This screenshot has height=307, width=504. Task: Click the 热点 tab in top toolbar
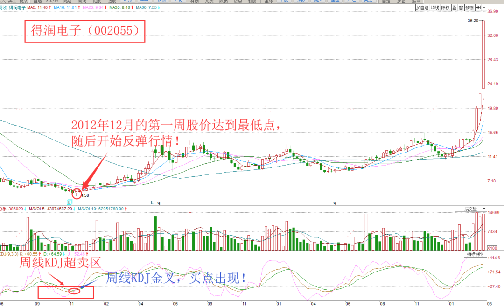(238, 1)
